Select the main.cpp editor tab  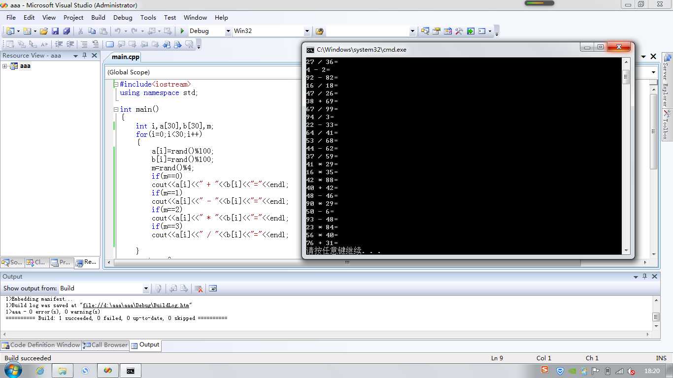coord(126,57)
